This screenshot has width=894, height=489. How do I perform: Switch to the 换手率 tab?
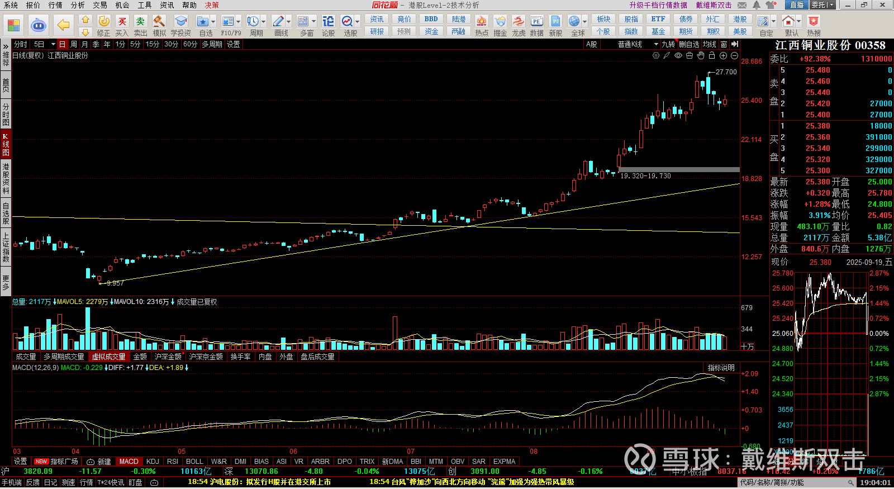pos(240,357)
